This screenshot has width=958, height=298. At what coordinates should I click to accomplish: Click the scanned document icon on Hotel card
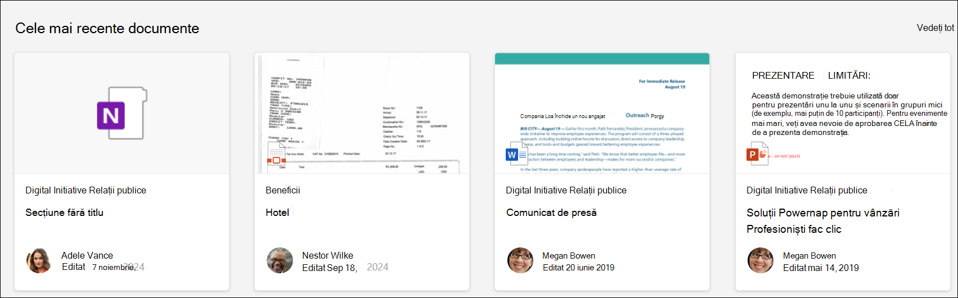pyautogui.click(x=276, y=153)
